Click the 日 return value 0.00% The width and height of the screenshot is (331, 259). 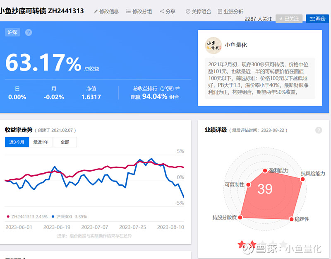pos(17,97)
